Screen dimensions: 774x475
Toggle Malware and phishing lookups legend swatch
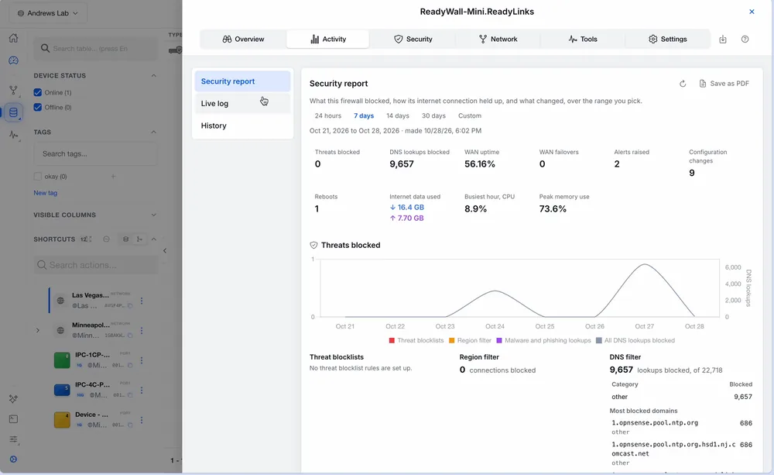click(x=499, y=340)
